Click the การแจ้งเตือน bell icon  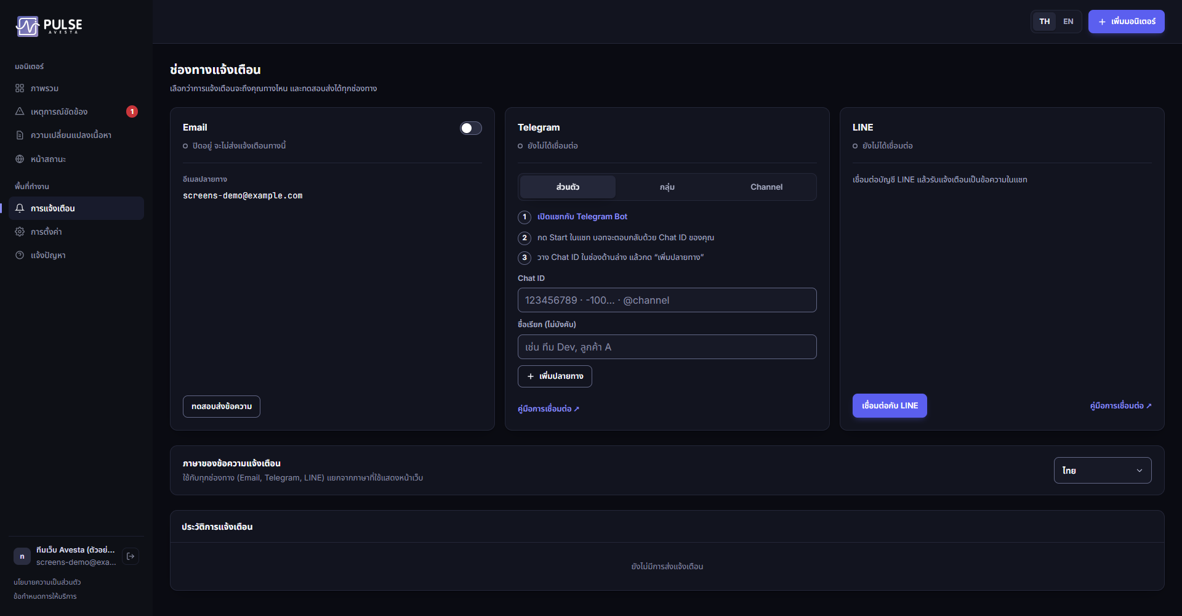point(20,208)
